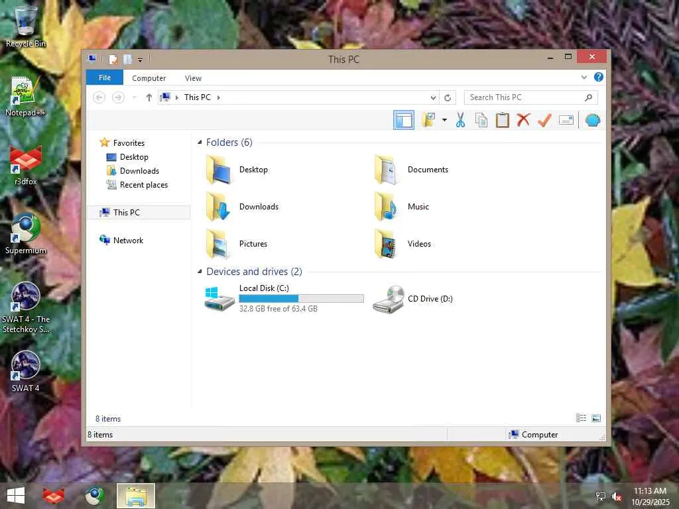
Task: Click the search magnifier icon
Action: tap(589, 97)
